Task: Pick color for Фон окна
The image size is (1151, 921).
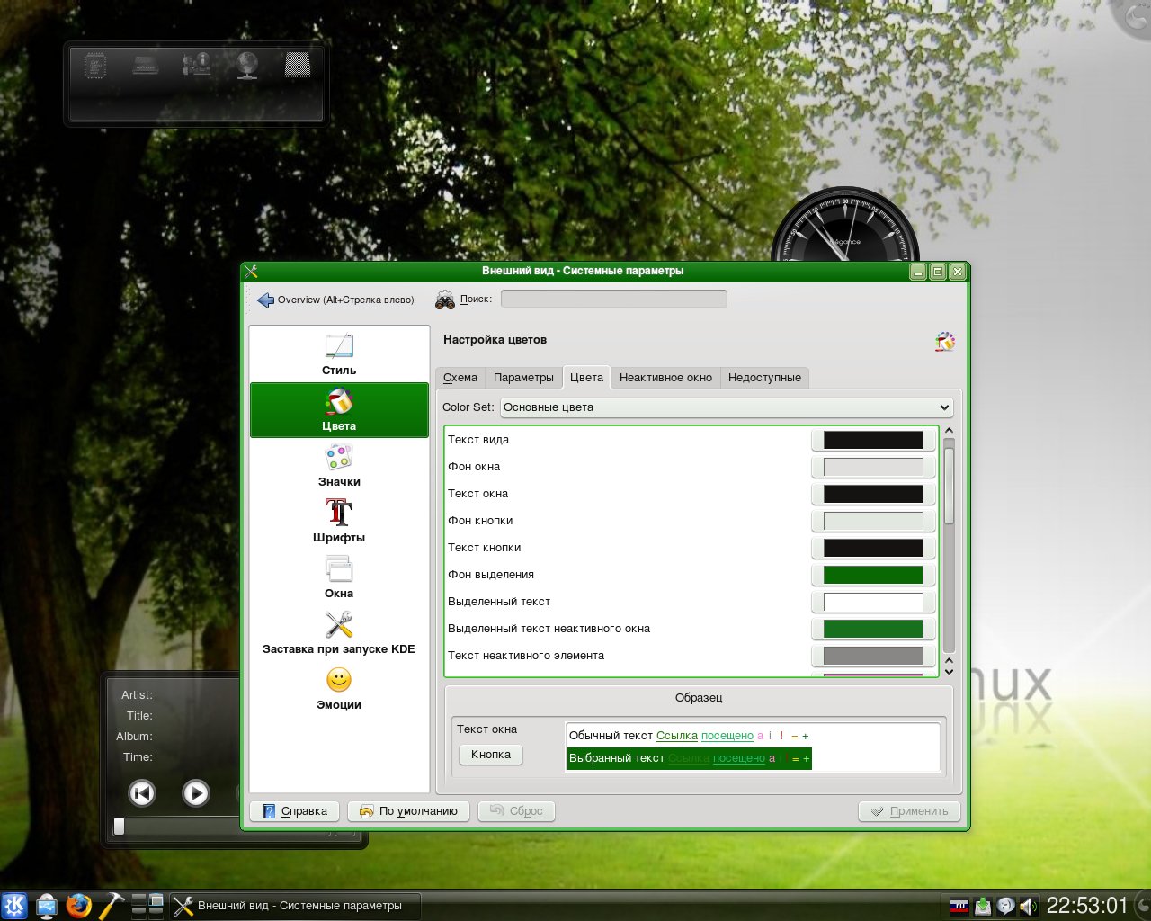Action: pos(873,467)
